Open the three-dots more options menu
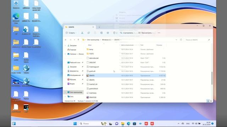The height and width of the screenshot is (127, 227). (159, 33)
